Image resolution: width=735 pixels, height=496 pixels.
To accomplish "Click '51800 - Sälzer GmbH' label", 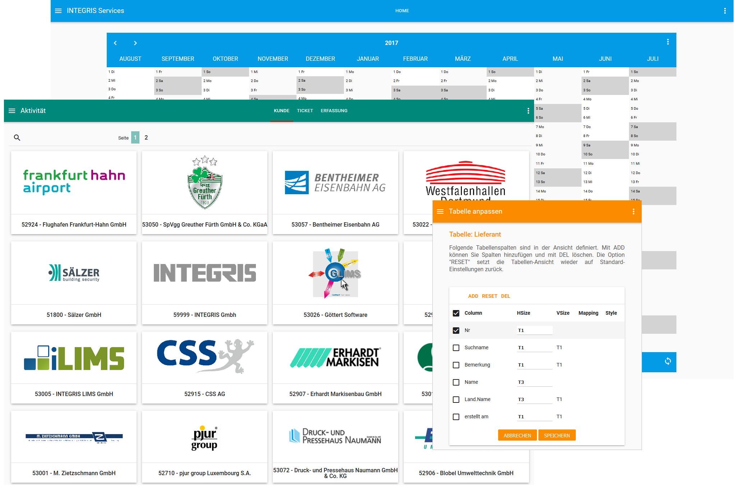I will [74, 315].
